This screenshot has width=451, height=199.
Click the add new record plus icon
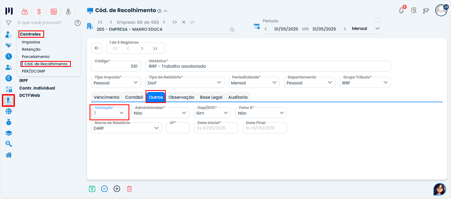[117, 189]
